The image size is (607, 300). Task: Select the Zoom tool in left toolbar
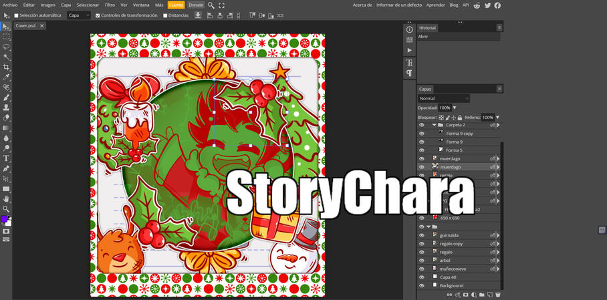[x=6, y=208]
